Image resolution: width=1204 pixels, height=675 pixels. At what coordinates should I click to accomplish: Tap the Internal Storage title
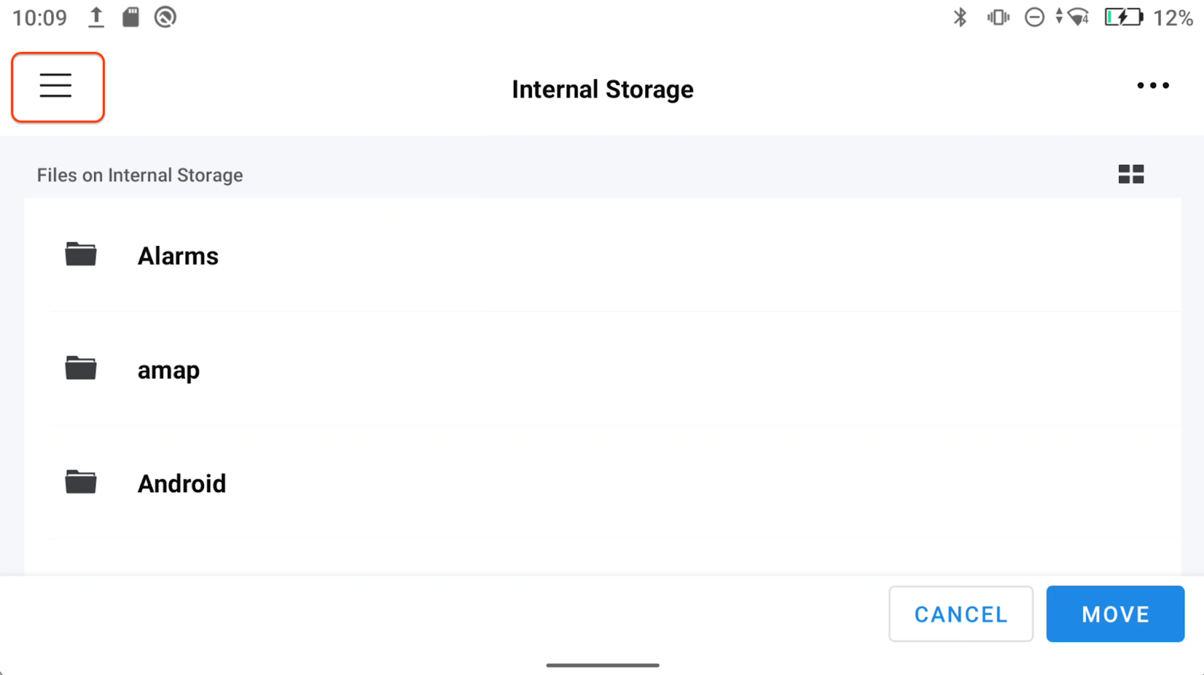tap(602, 90)
